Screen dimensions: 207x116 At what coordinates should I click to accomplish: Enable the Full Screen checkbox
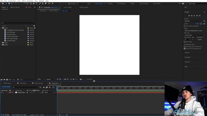point(185,42)
